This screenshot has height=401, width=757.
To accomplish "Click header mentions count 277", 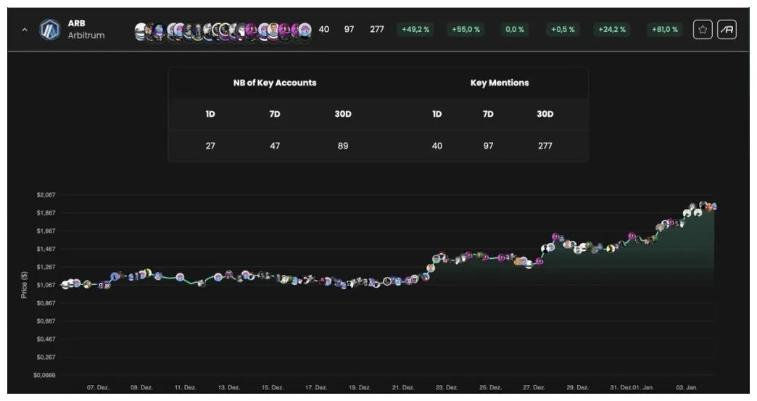I will pyautogui.click(x=377, y=30).
